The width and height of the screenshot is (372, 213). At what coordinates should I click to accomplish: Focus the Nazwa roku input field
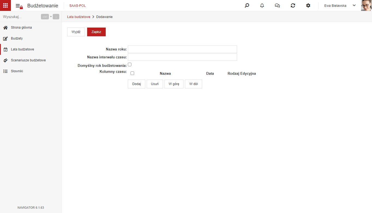[x=182, y=49]
